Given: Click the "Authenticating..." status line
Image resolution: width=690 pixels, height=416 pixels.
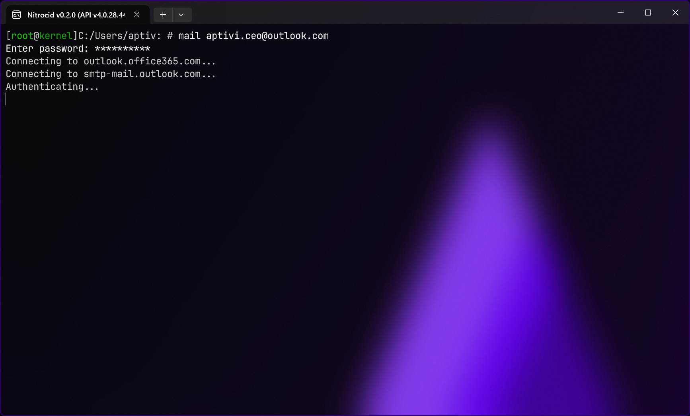Looking at the screenshot, I should (x=52, y=87).
